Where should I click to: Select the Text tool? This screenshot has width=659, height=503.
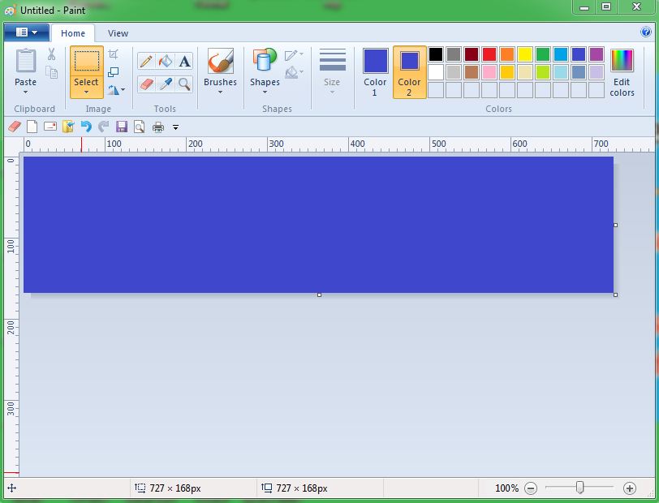point(184,62)
